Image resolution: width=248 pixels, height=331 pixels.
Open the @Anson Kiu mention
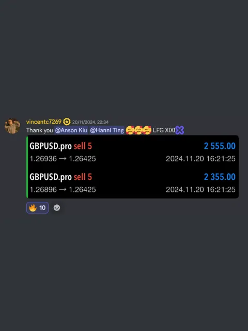point(71,130)
